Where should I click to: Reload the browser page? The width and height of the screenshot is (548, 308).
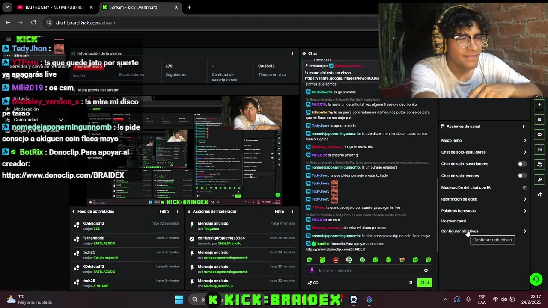tap(33, 23)
